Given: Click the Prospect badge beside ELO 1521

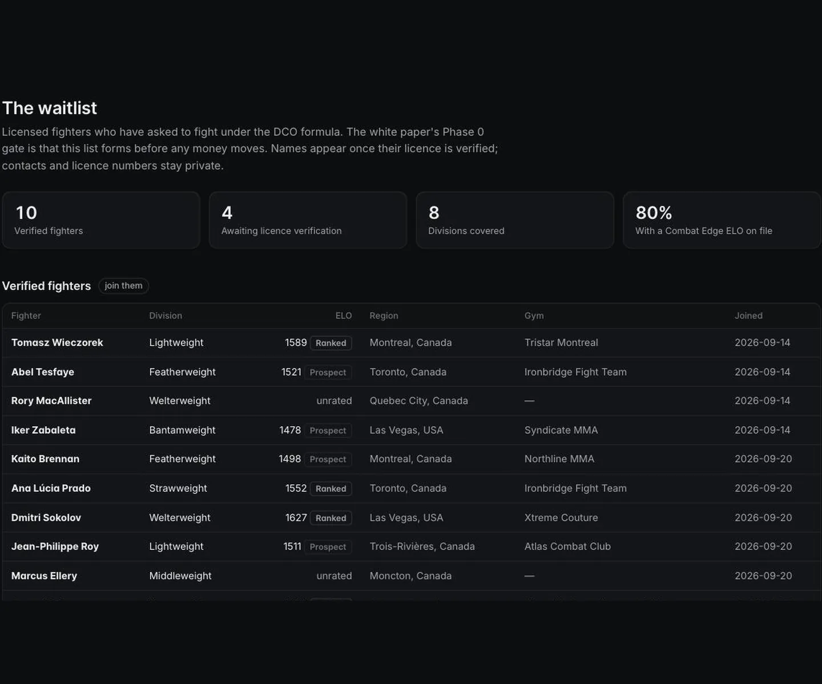Looking at the screenshot, I should coord(328,373).
